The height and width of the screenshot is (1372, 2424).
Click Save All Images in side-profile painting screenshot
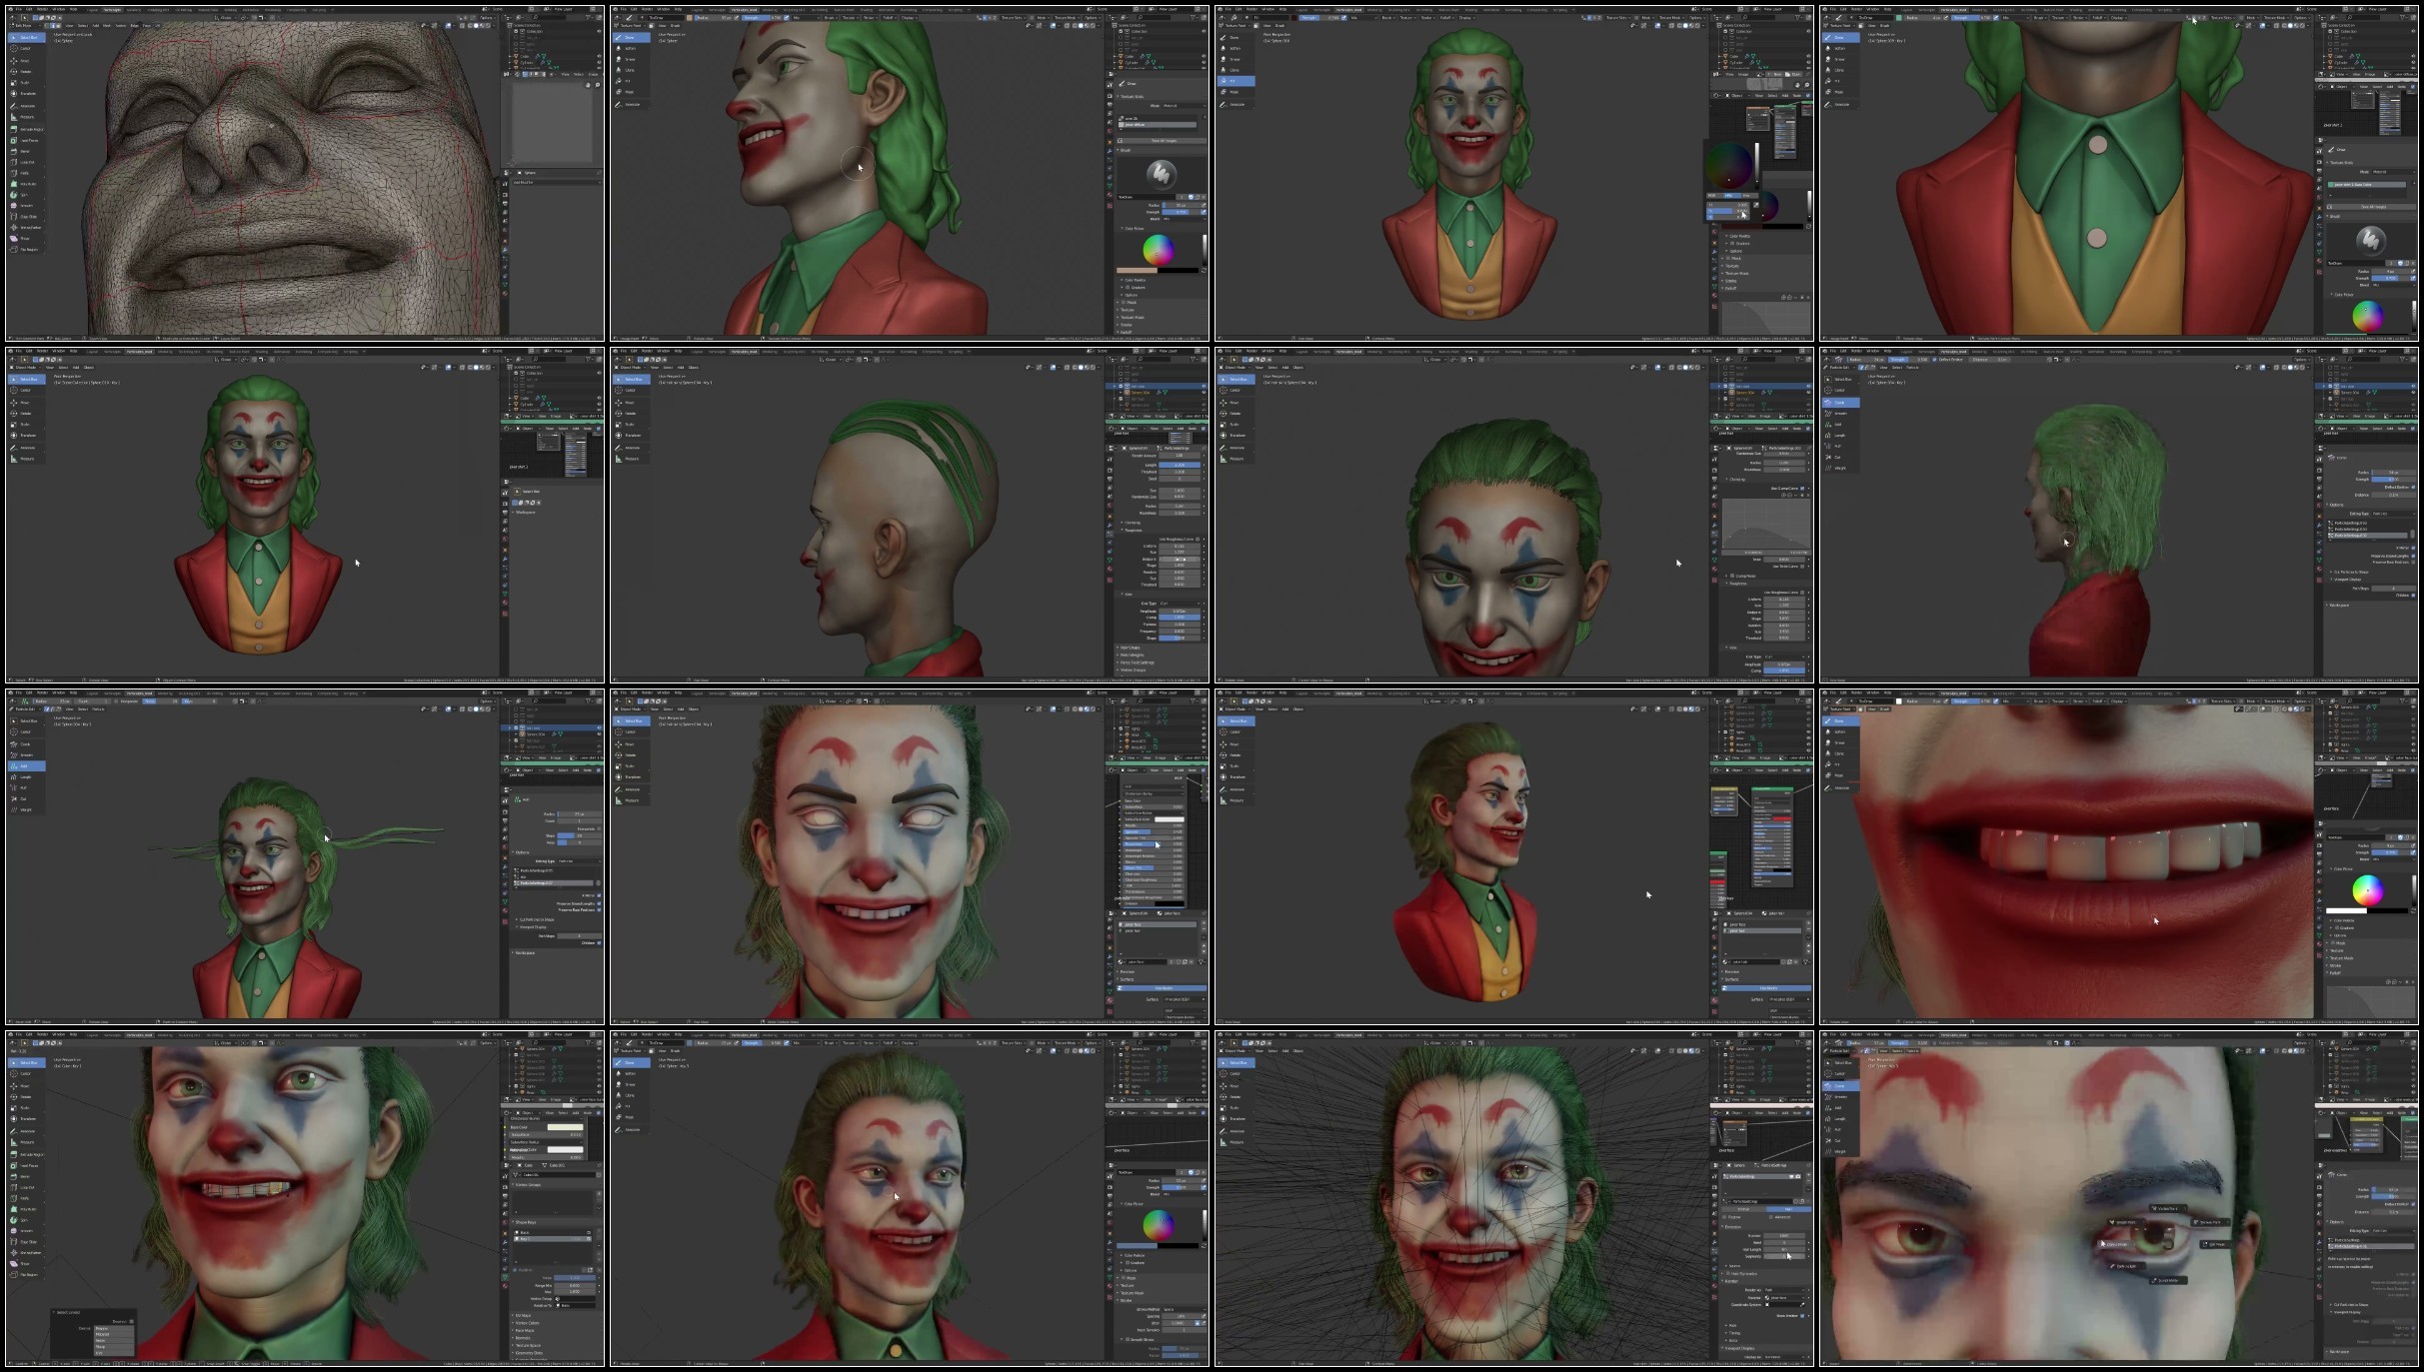tap(1164, 141)
